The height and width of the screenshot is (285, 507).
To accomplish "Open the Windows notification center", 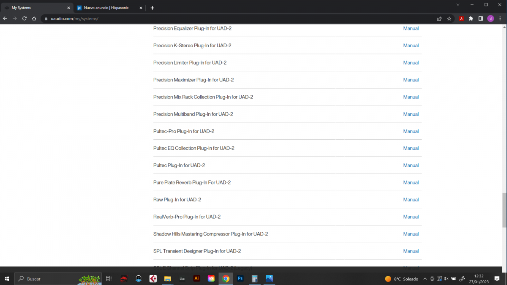I will (497, 279).
